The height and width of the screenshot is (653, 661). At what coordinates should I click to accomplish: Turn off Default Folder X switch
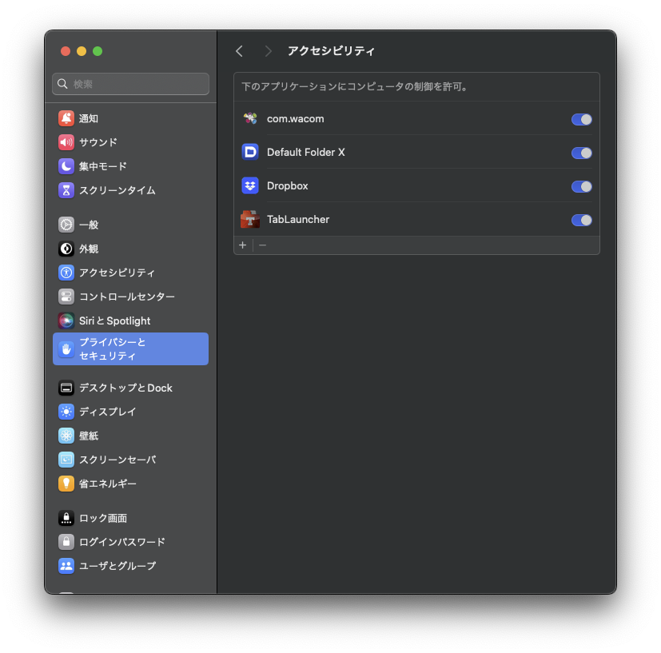pos(581,153)
